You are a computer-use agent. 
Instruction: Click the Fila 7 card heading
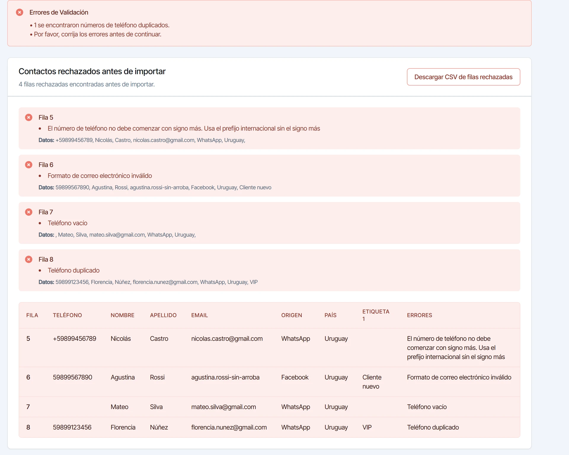(46, 212)
